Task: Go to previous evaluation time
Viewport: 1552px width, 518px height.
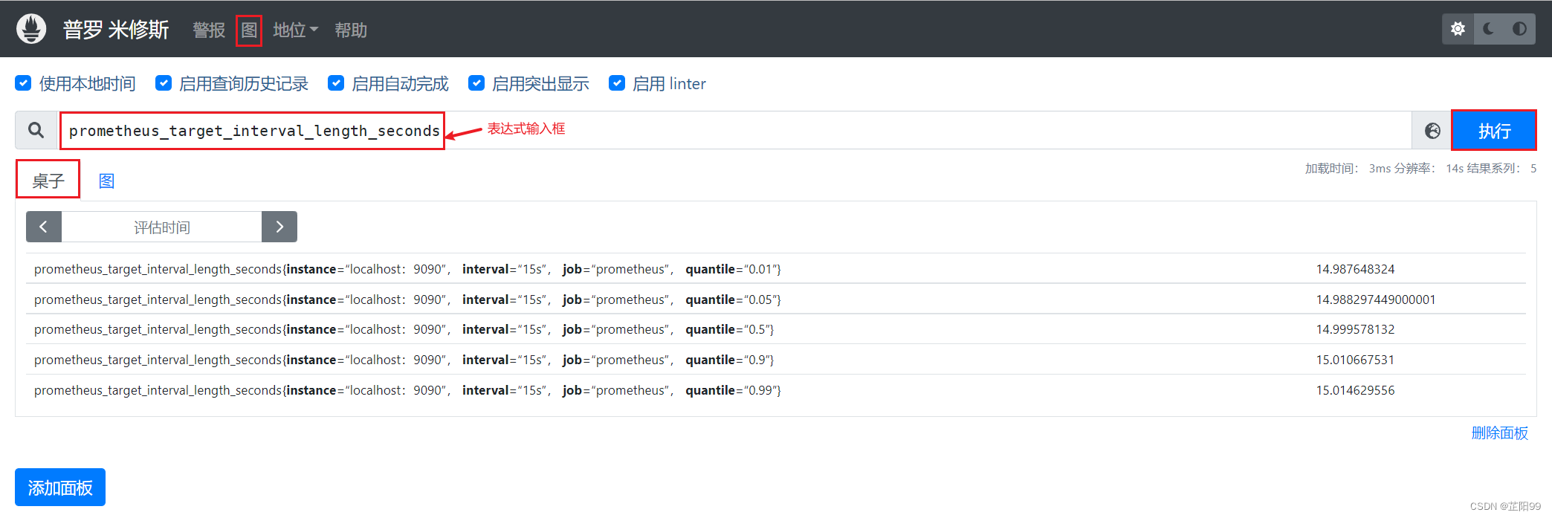Action: 44,227
